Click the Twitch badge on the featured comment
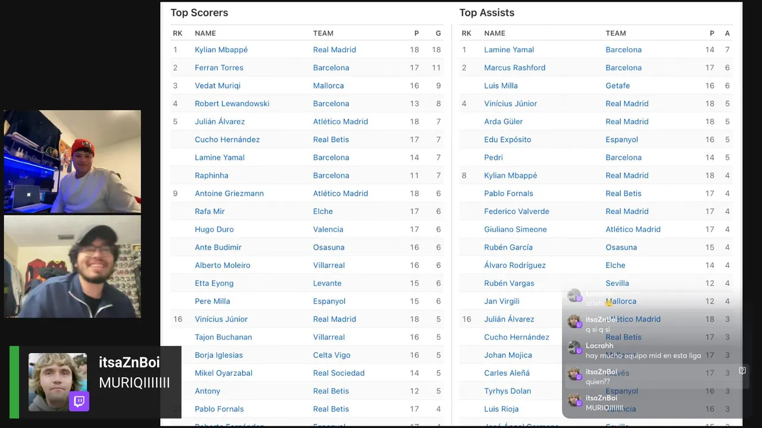The height and width of the screenshot is (428, 762). coord(79,401)
